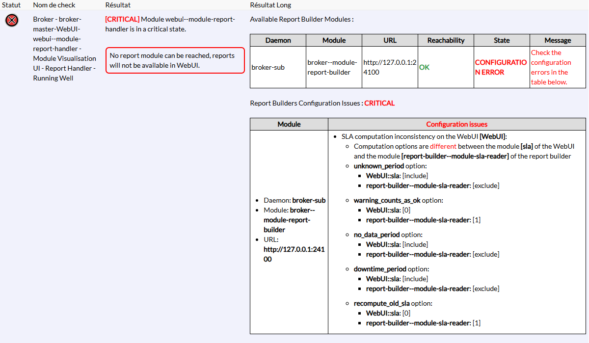Click the URL table header

coord(390,40)
